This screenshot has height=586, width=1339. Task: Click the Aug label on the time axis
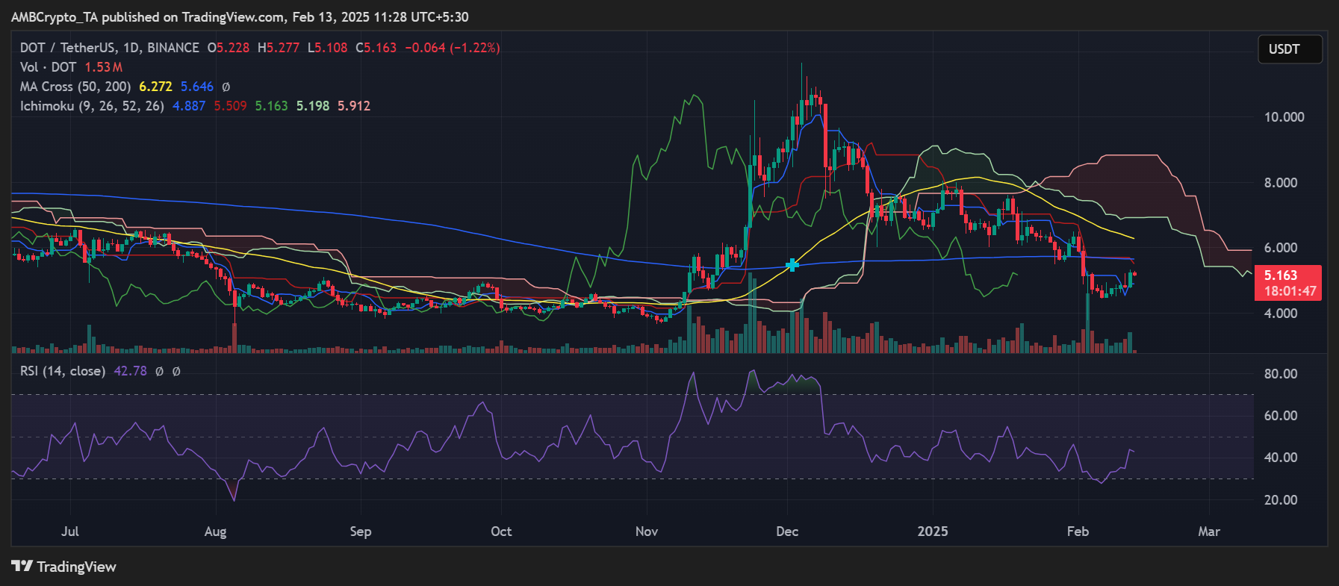215,532
